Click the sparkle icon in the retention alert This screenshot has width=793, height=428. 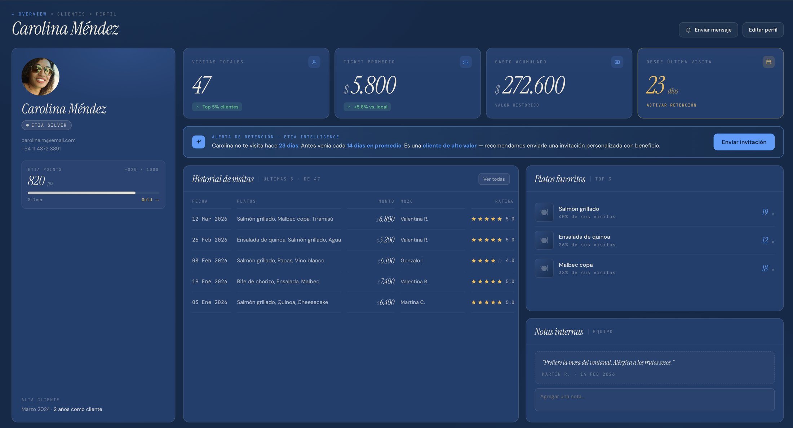[198, 142]
